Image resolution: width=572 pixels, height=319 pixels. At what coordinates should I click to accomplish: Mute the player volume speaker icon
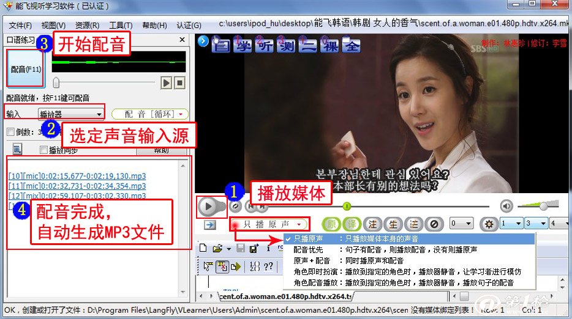pos(506,206)
